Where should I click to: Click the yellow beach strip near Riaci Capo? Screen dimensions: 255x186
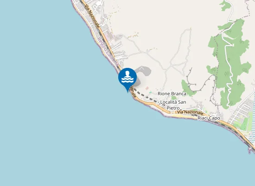[180, 116]
